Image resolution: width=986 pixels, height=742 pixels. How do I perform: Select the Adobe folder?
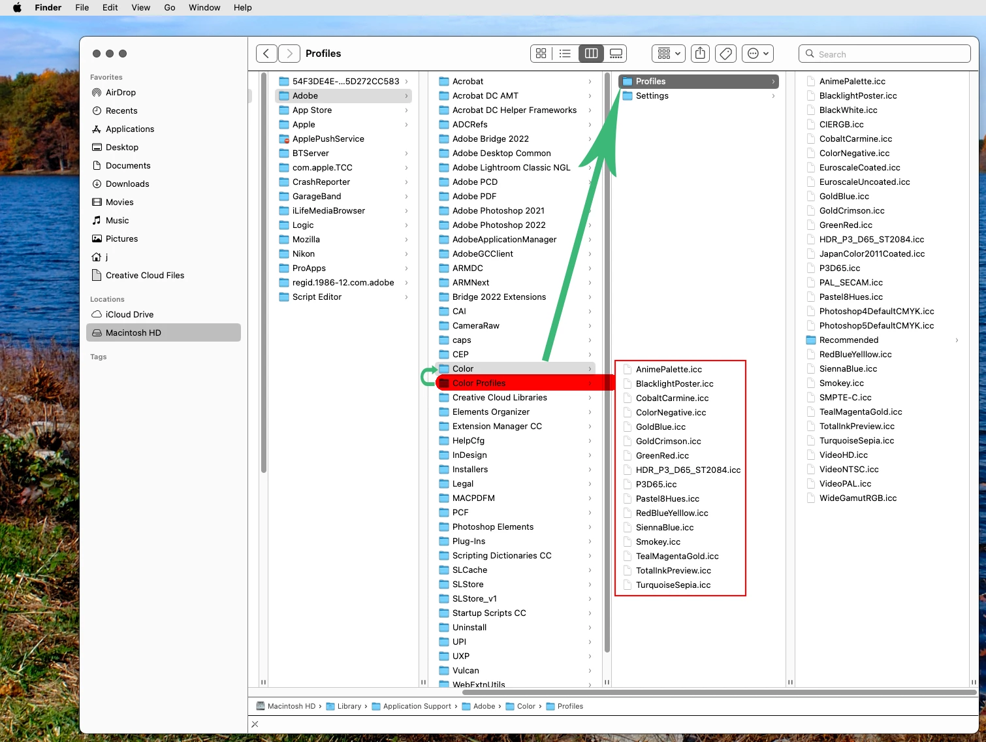[343, 96]
